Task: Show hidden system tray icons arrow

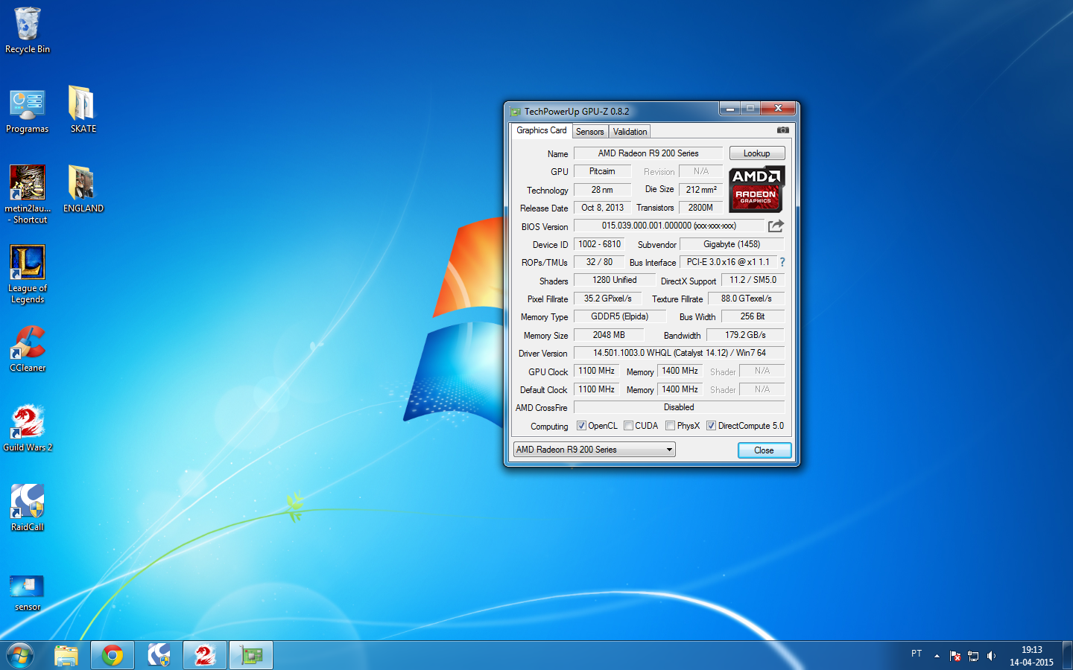Action: (x=937, y=656)
